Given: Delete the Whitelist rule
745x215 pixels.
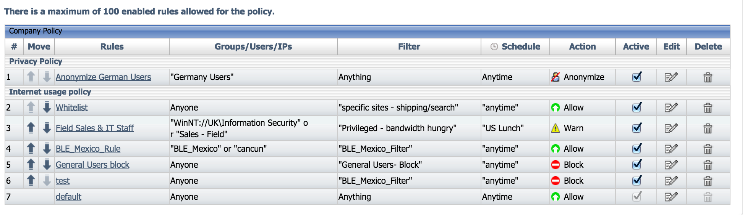Looking at the screenshot, I should [x=708, y=108].
